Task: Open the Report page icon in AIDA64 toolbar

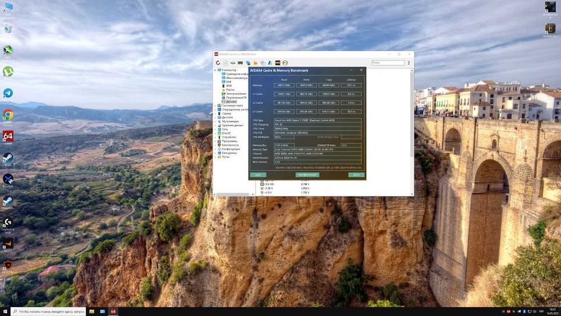Action: point(226,63)
